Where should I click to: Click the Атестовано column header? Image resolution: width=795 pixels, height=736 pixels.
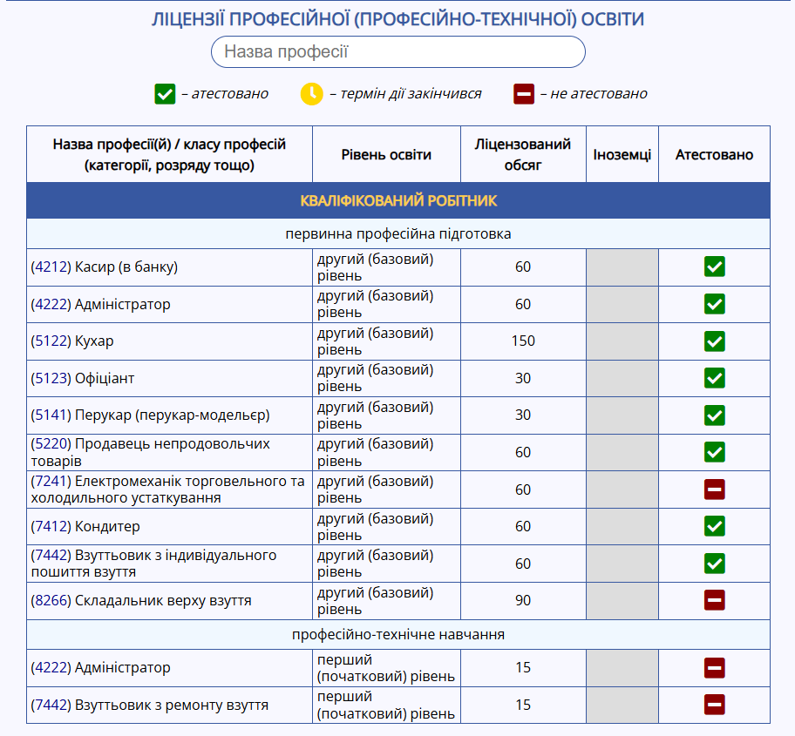click(x=714, y=155)
